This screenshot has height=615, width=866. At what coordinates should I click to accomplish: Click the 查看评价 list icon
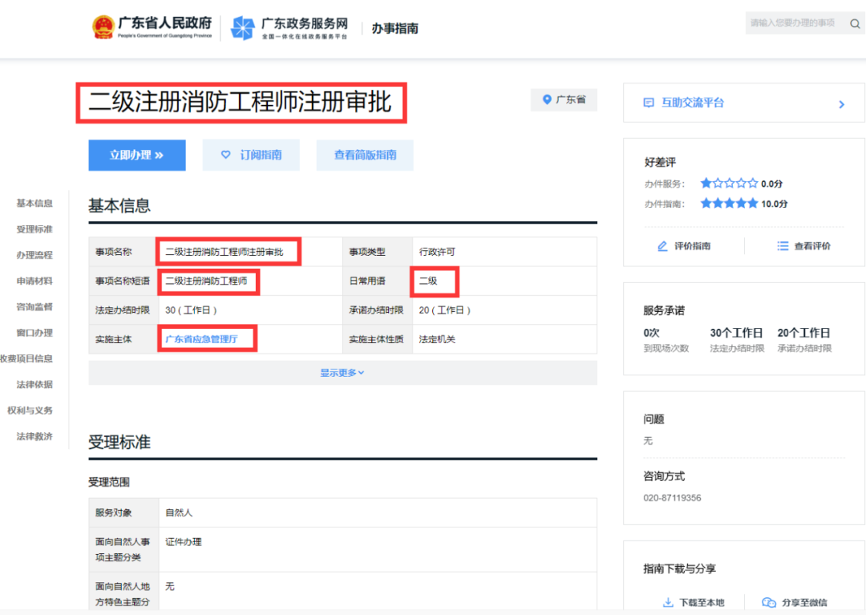pos(783,246)
